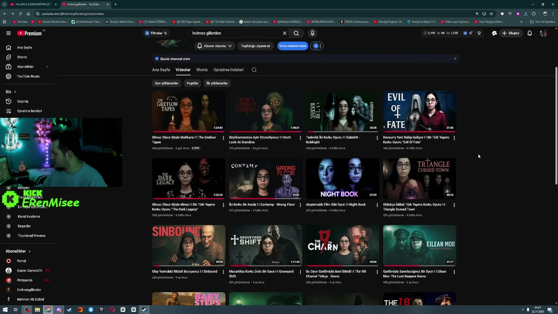Switch to Oynatma listeleri channel tab
This screenshot has height=314, width=558.
pyautogui.click(x=228, y=70)
